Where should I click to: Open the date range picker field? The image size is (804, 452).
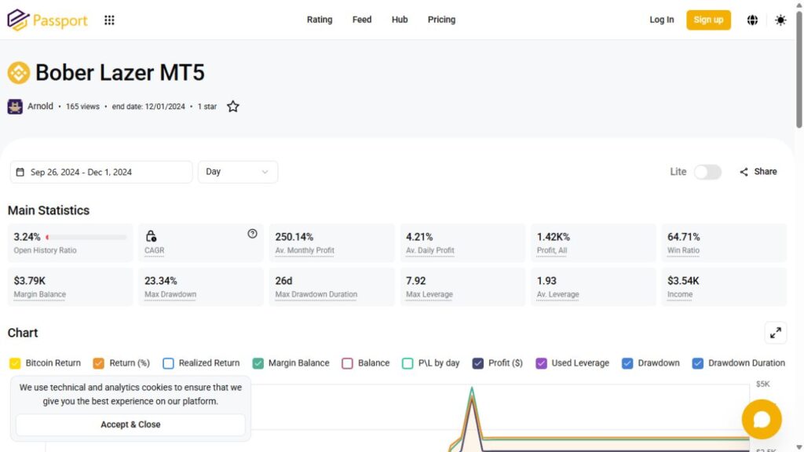tap(101, 172)
